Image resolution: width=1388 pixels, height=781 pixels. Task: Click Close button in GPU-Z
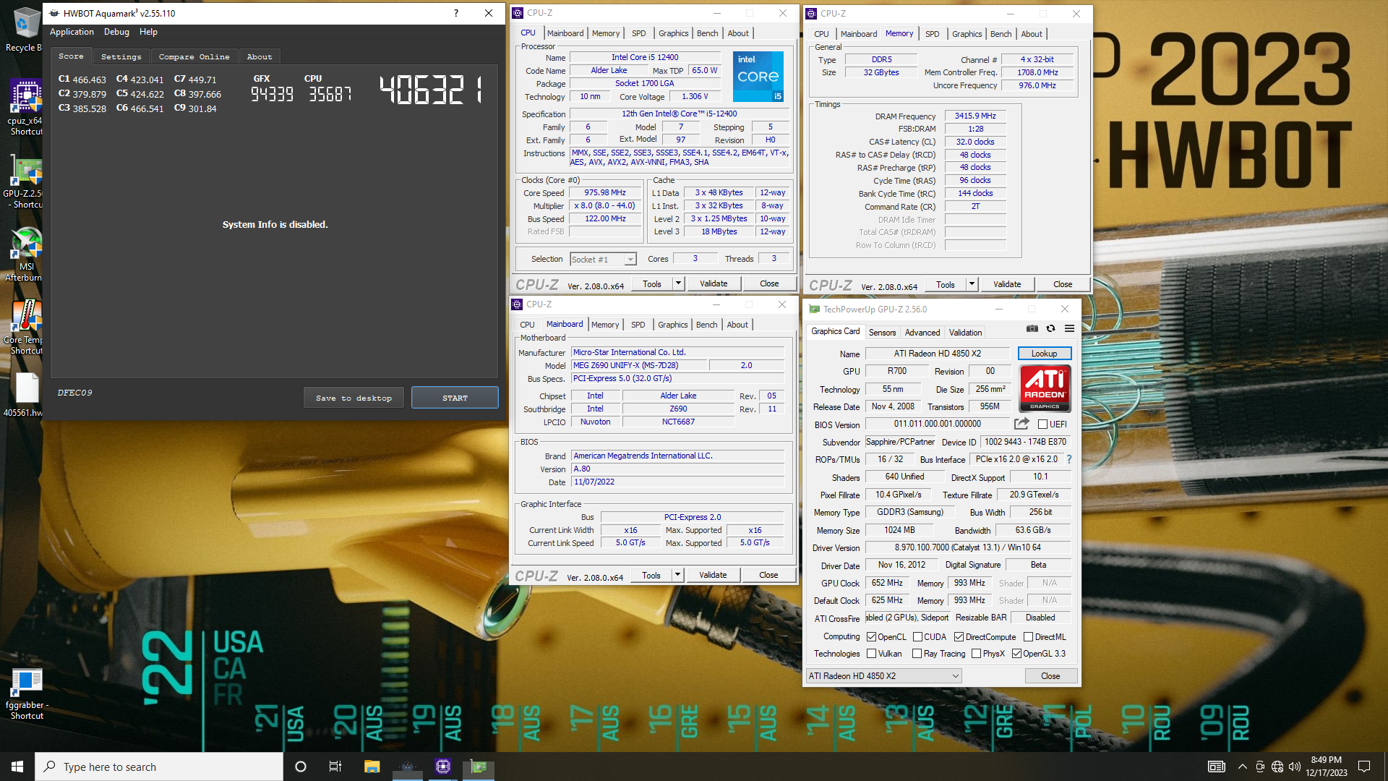tap(1050, 676)
